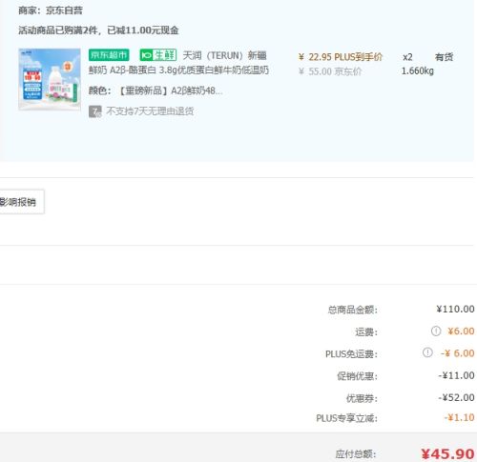The image size is (477, 462).
Task: Click the 商家：京东自营 merchant label
Action: click(x=51, y=10)
